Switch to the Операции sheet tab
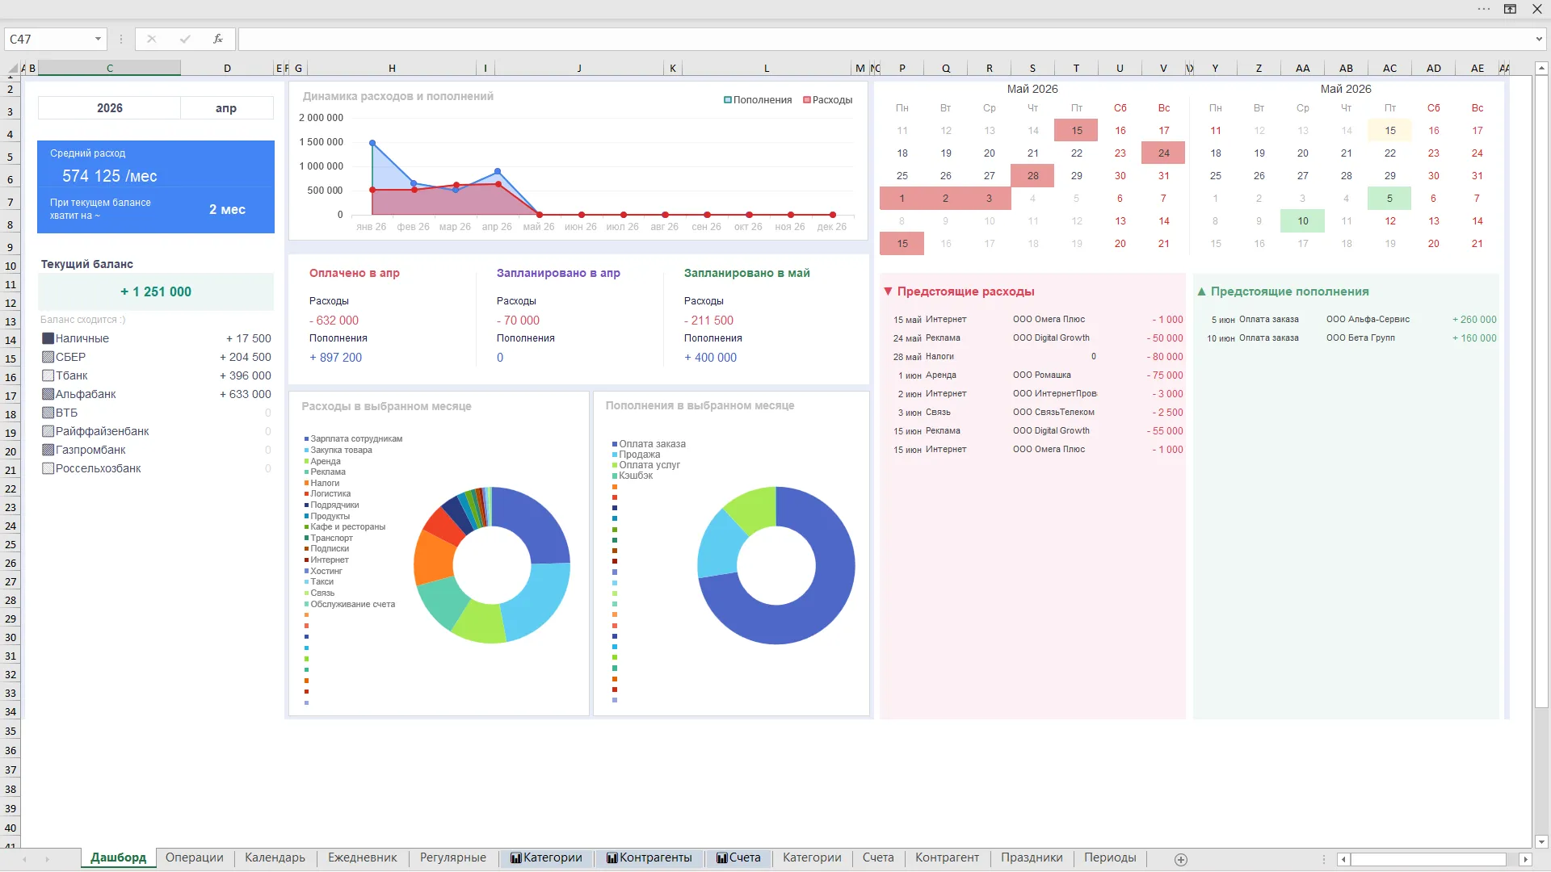 pyautogui.click(x=194, y=857)
